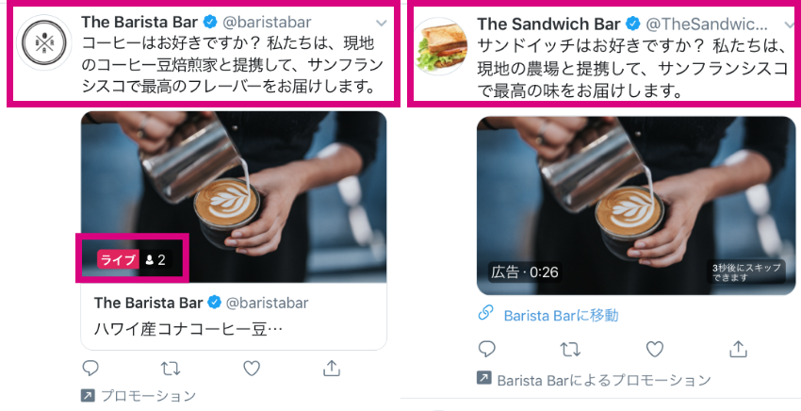
Task: Expand The Sandwich Bar tweet options chevron
Action: (790, 25)
